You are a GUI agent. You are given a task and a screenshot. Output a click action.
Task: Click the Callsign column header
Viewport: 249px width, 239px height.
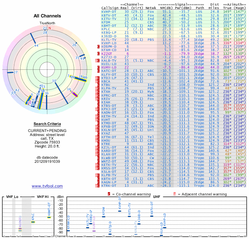coord(110,8)
